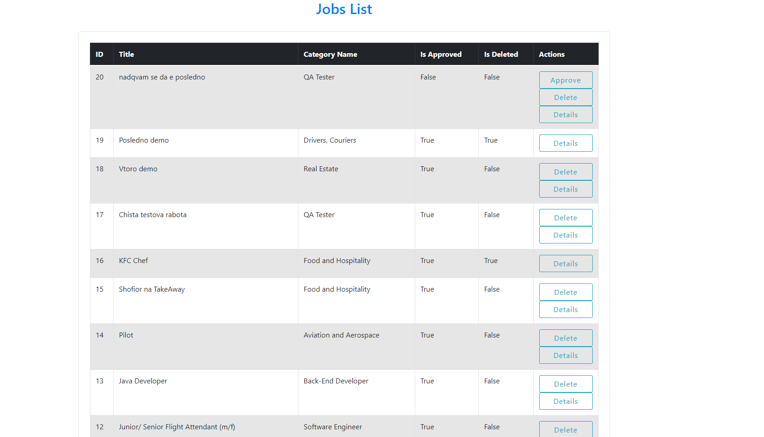The height and width of the screenshot is (437, 764).
Task: Delete the "Vtoro demo" job
Action: click(566, 171)
